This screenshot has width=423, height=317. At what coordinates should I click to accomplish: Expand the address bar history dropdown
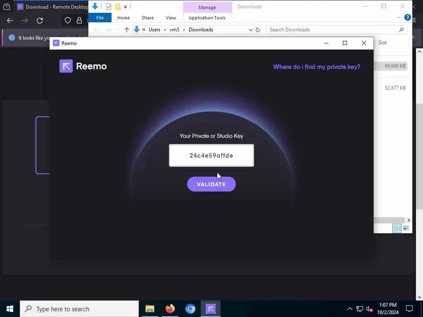tap(251, 30)
